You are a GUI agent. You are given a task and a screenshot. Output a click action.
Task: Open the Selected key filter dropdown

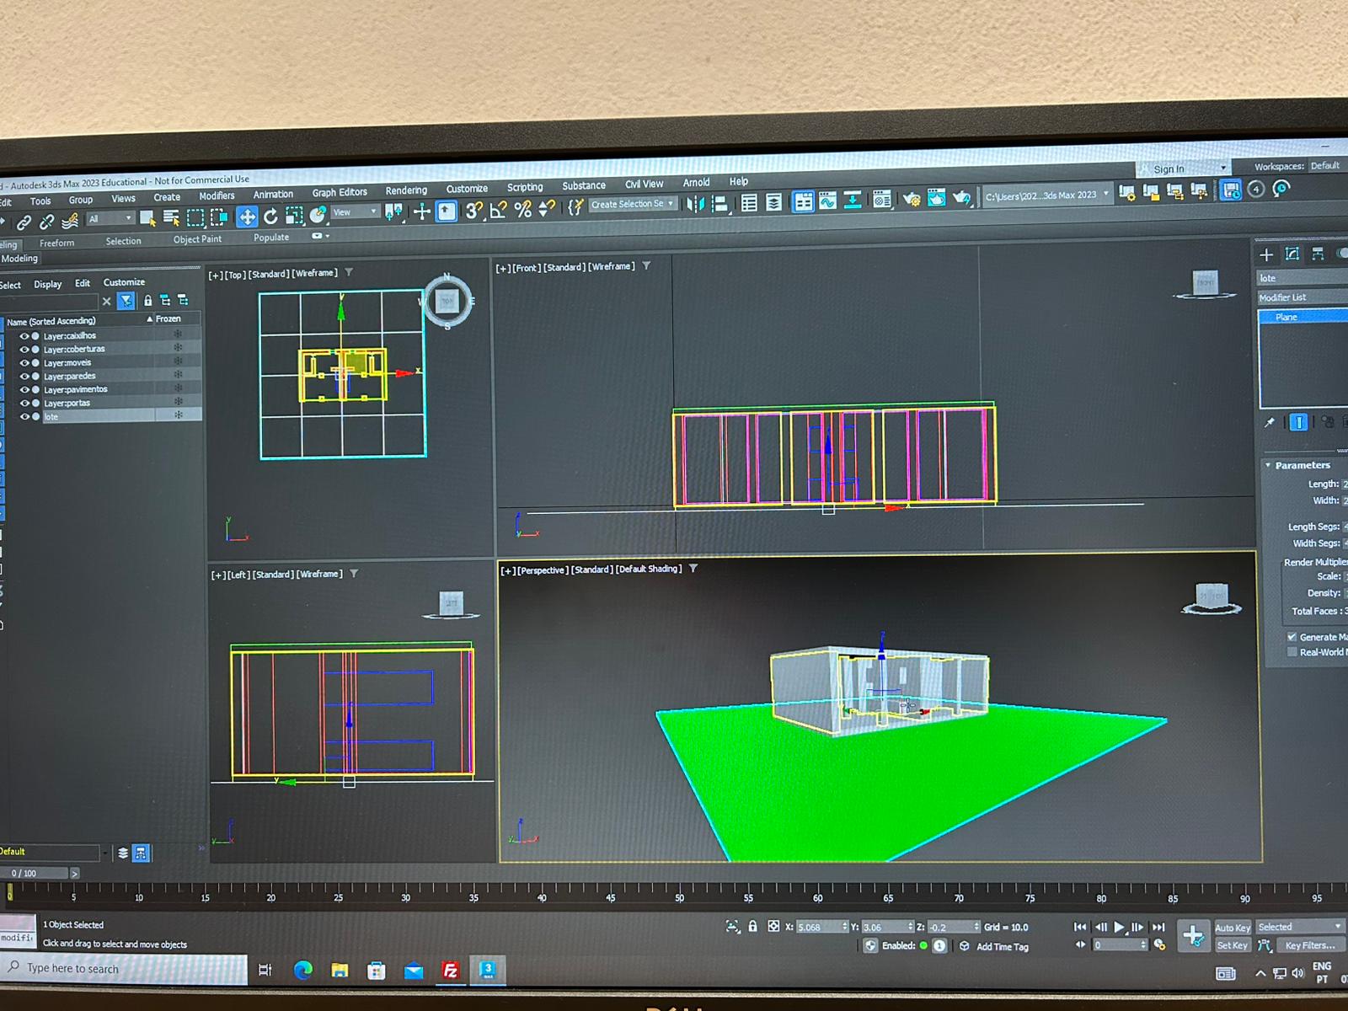[1300, 927]
